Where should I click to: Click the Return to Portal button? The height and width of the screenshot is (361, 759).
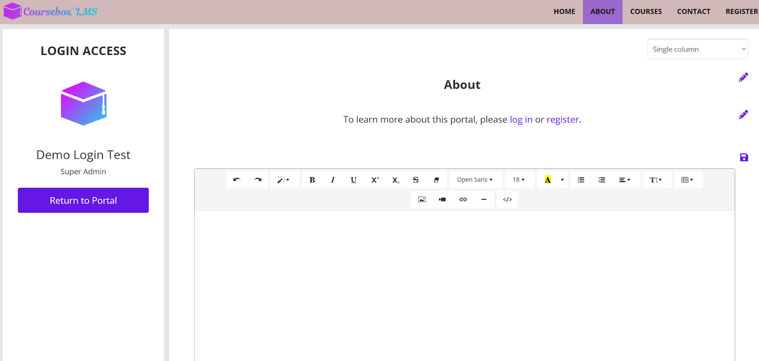[83, 200]
